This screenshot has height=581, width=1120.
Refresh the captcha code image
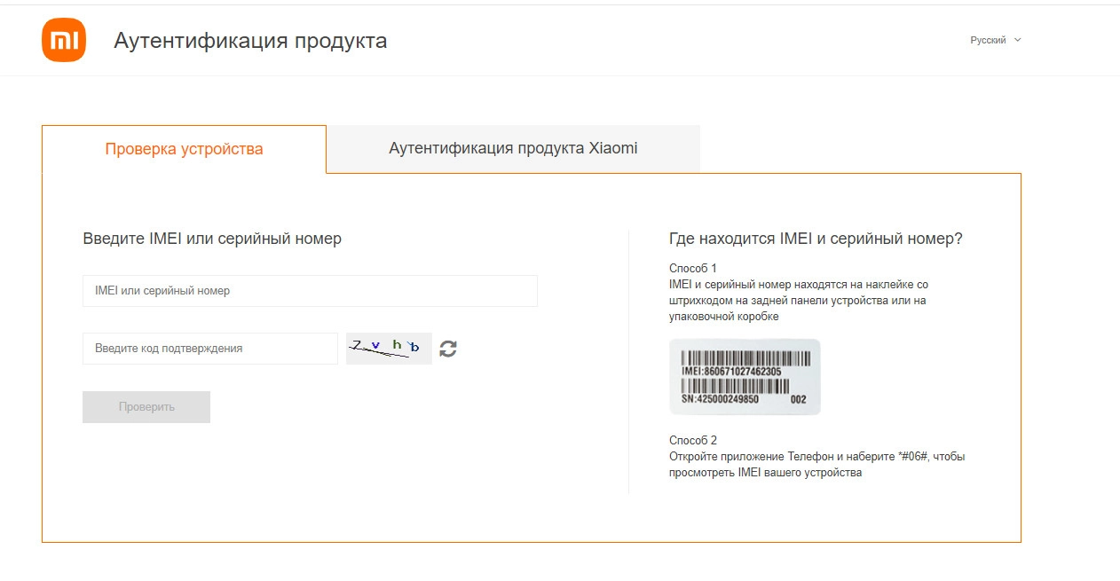448,349
